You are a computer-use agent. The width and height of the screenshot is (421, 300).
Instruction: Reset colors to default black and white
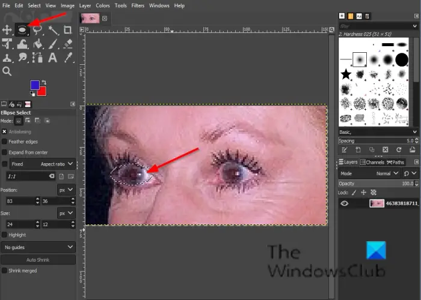point(32,94)
